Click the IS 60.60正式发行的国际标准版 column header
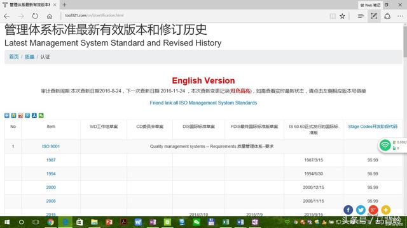 (314, 129)
